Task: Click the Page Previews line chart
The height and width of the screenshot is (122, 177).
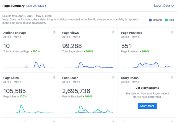Action: click(x=147, y=65)
